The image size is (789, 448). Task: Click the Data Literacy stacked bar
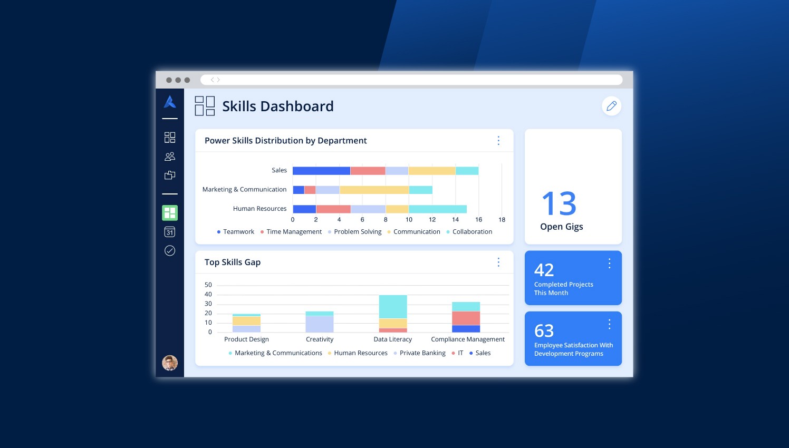coord(393,314)
